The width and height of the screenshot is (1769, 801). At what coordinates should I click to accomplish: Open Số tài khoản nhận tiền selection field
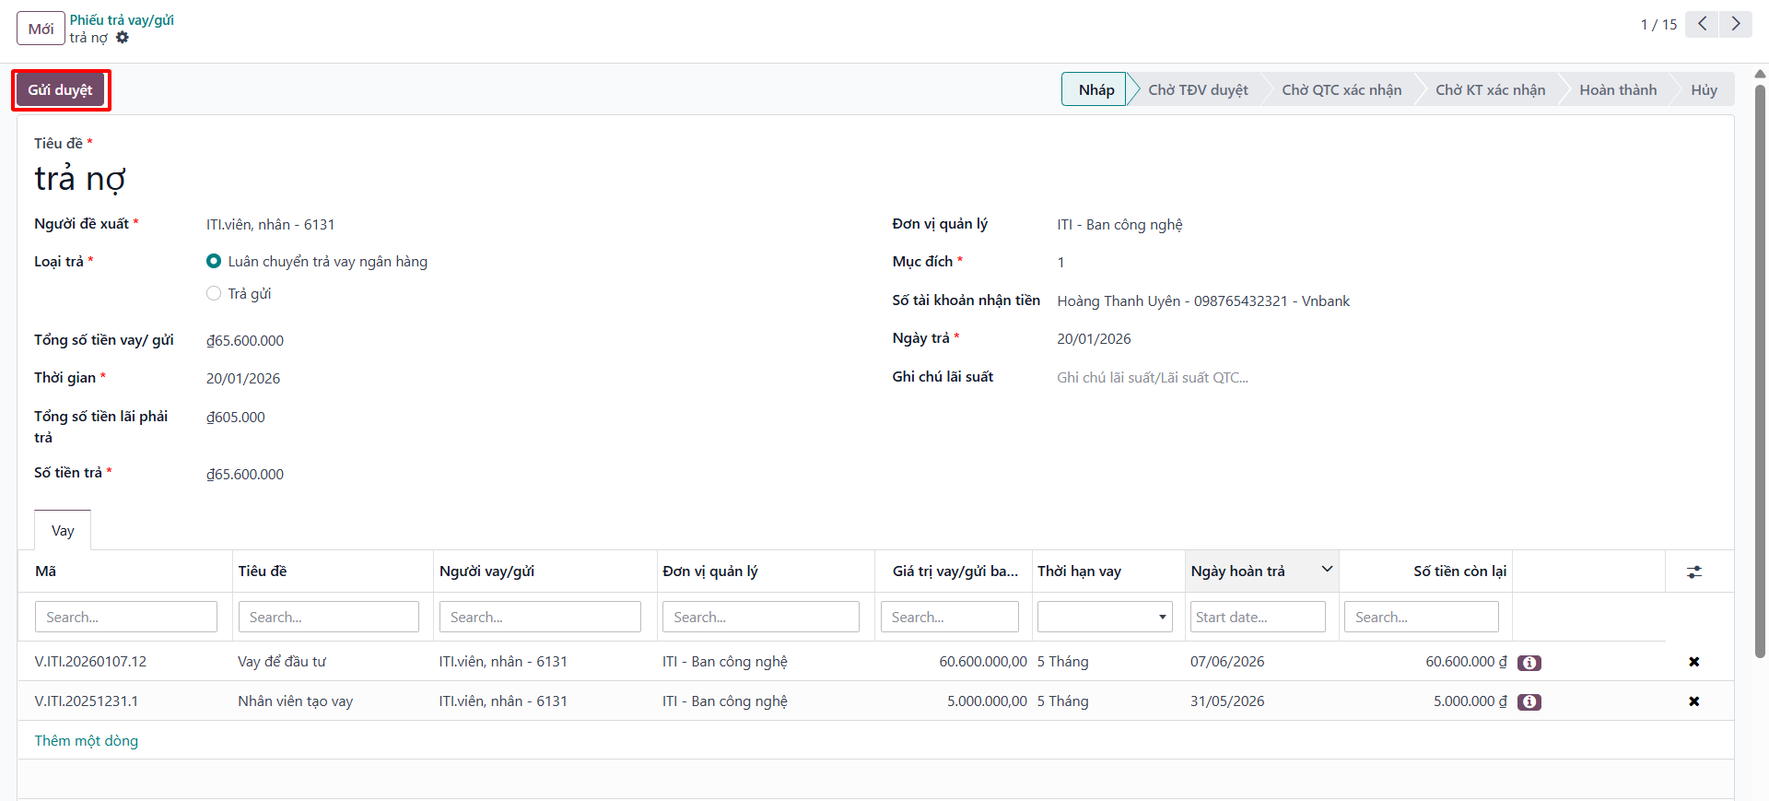(1203, 301)
